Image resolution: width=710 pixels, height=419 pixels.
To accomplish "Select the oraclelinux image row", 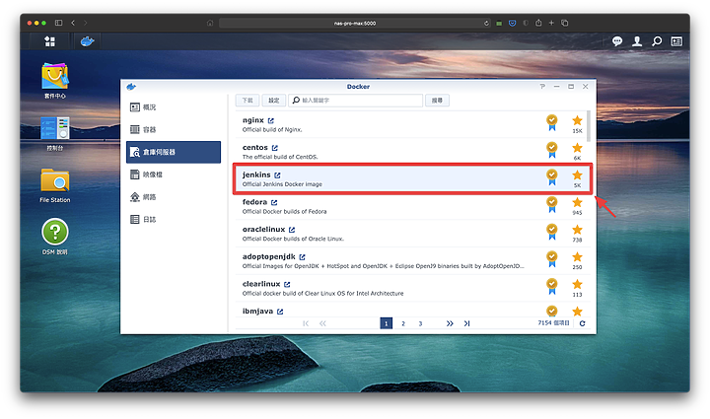I will (x=412, y=234).
